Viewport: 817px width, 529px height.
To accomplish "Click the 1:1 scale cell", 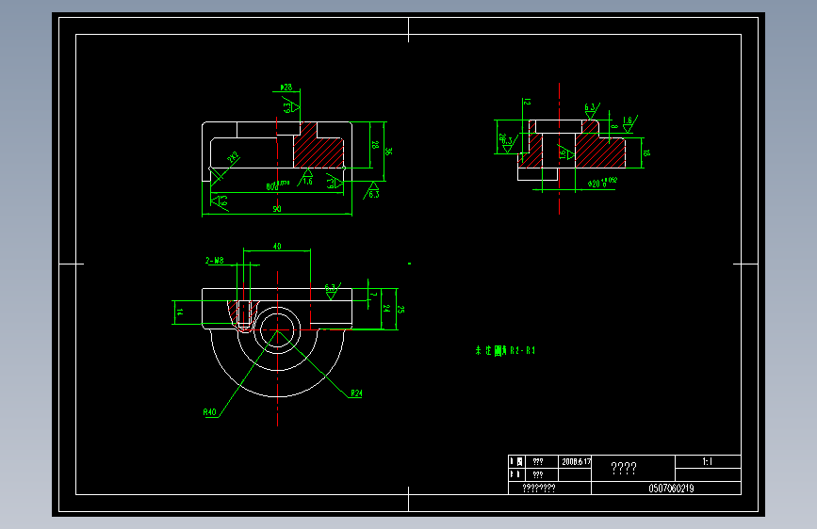I will point(708,461).
